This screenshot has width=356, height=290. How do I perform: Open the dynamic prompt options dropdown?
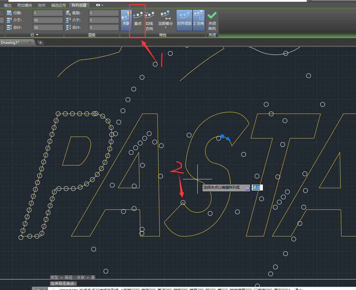pos(248,188)
